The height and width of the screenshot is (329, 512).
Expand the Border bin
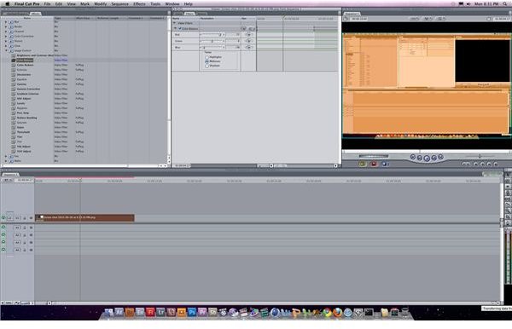6,26
